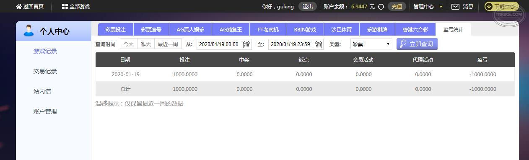Open the calendar picker for the start date

click(247, 44)
